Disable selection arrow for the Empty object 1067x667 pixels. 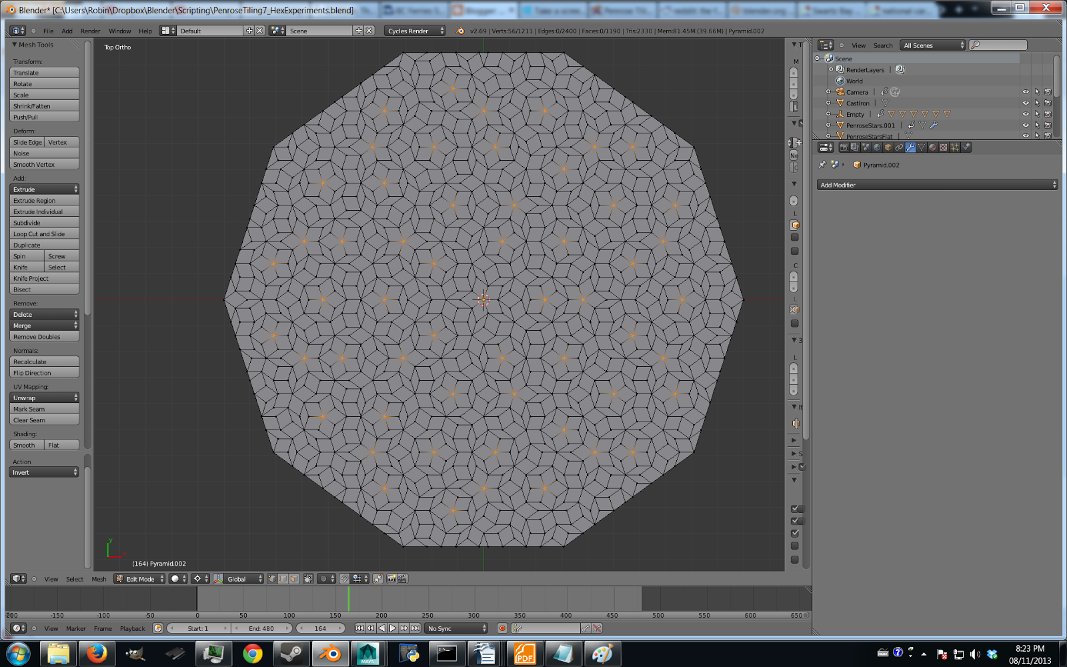pos(1036,114)
